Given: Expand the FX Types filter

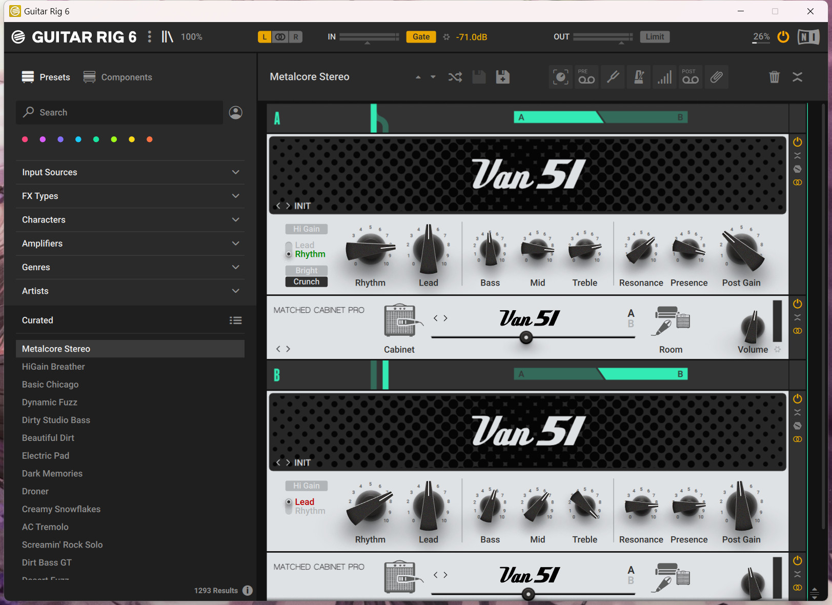Looking at the screenshot, I should tap(130, 196).
